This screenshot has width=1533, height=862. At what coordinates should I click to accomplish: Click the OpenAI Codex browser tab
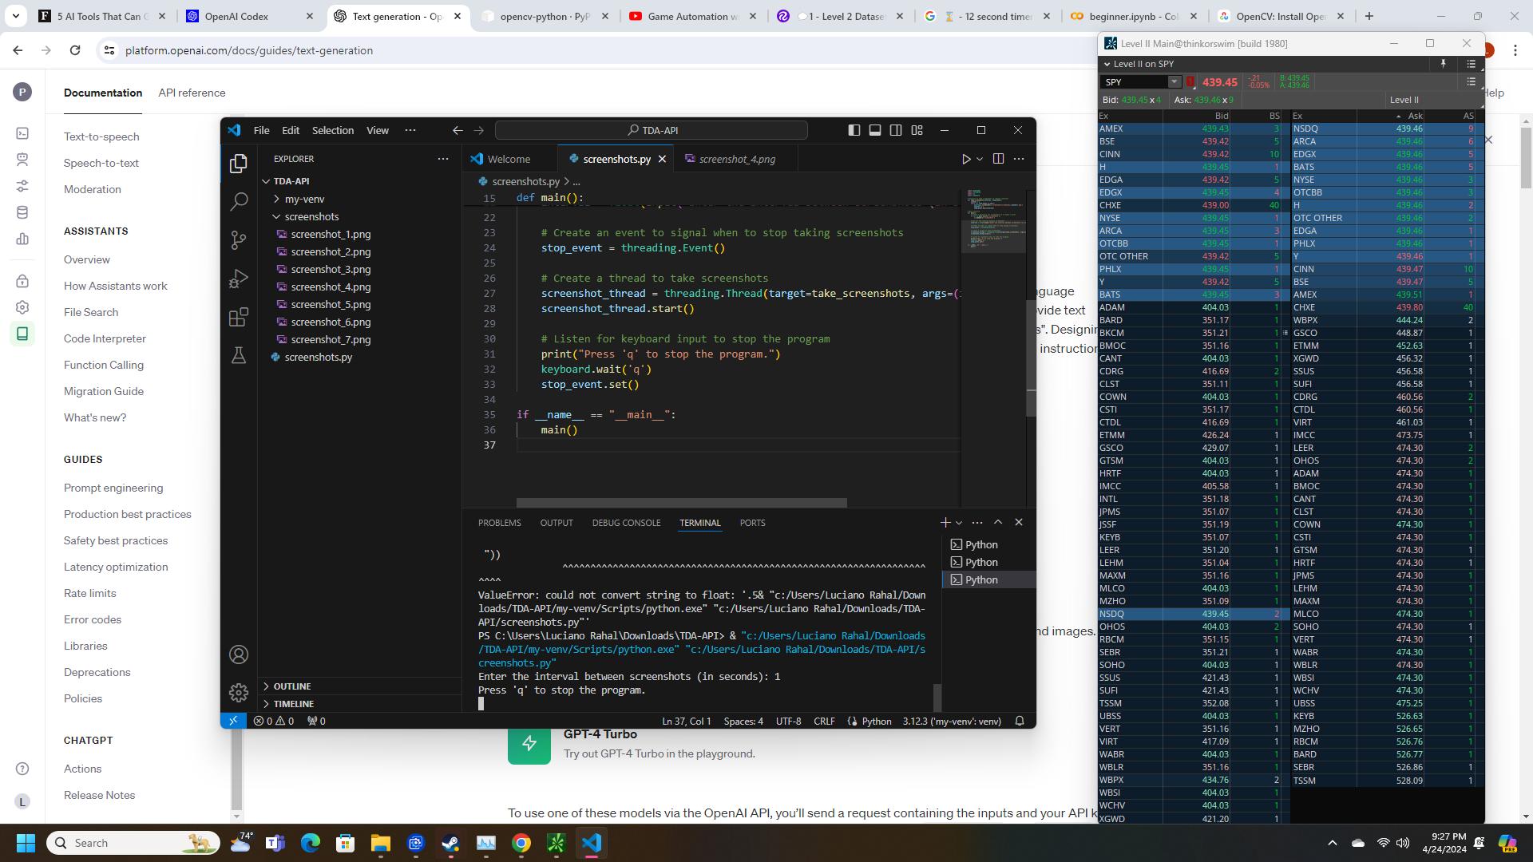[x=251, y=16]
